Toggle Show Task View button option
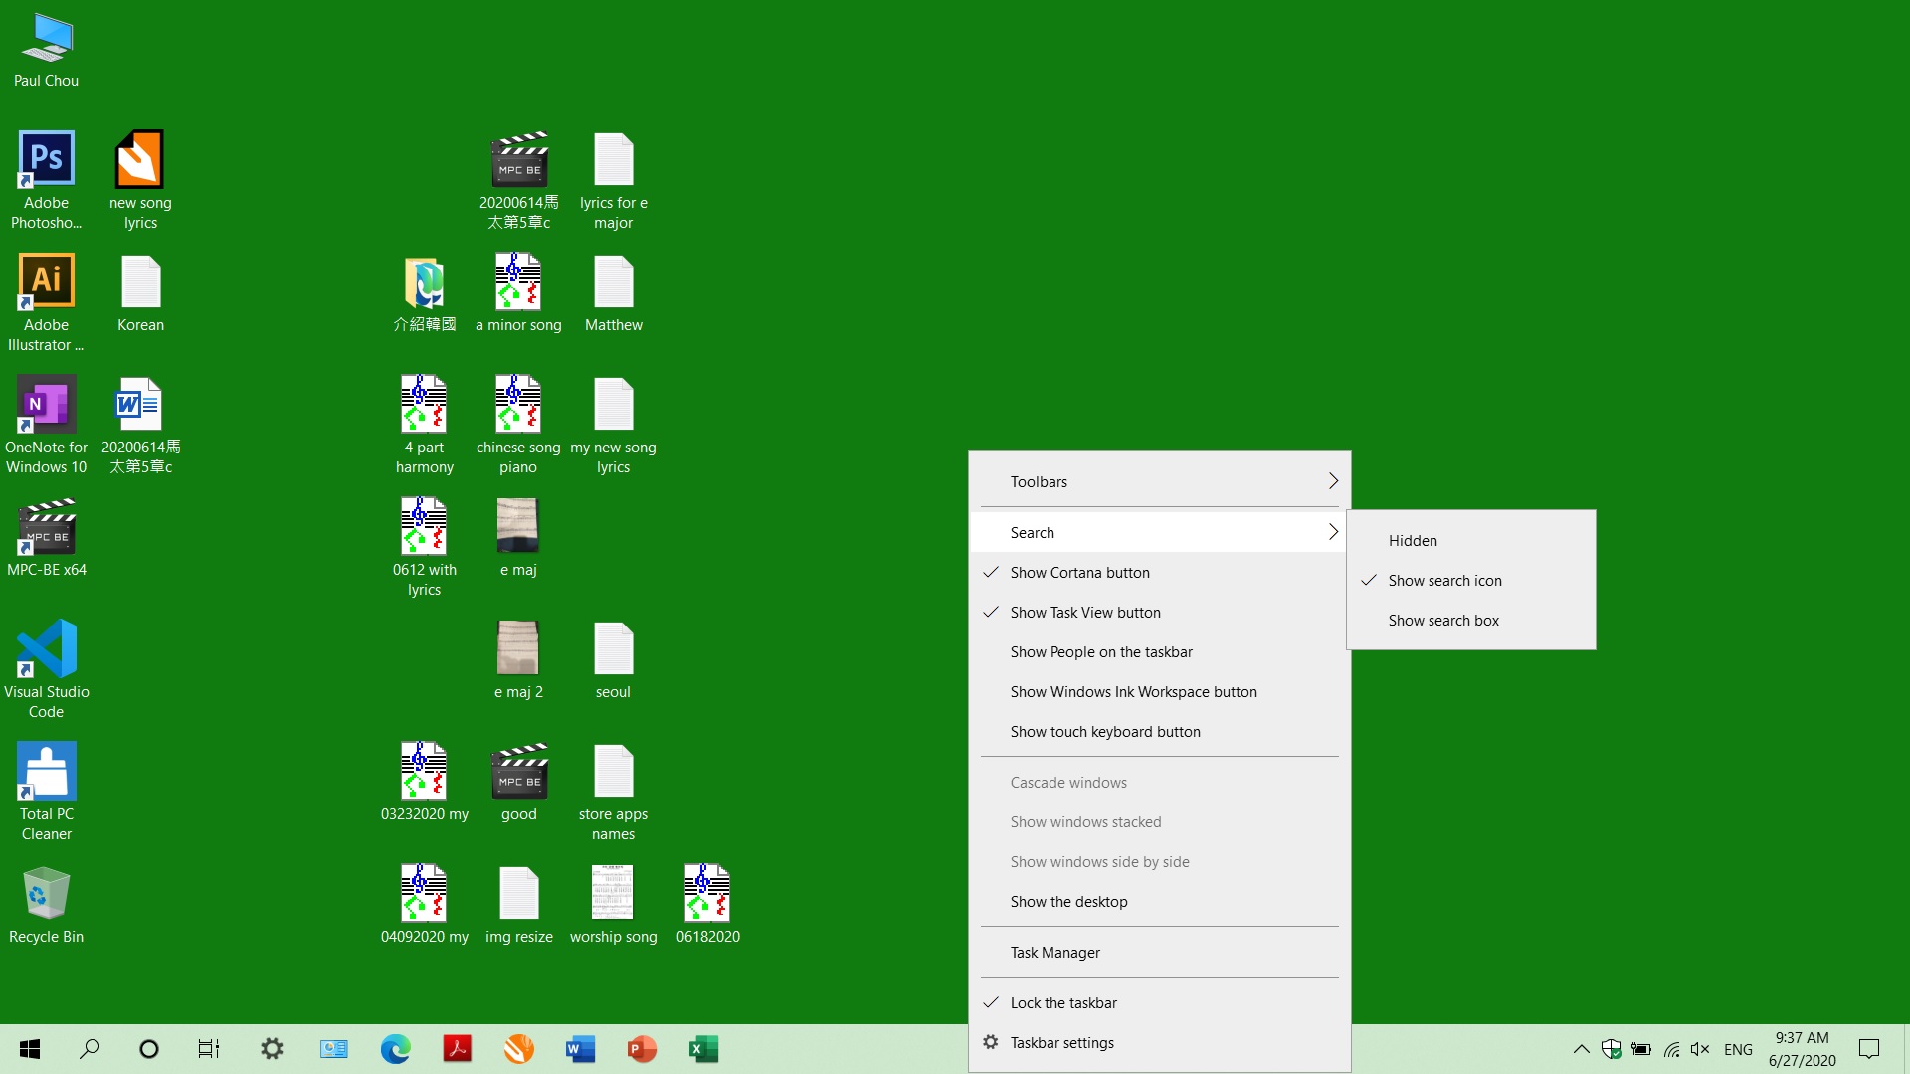The image size is (1910, 1074). 1084,613
